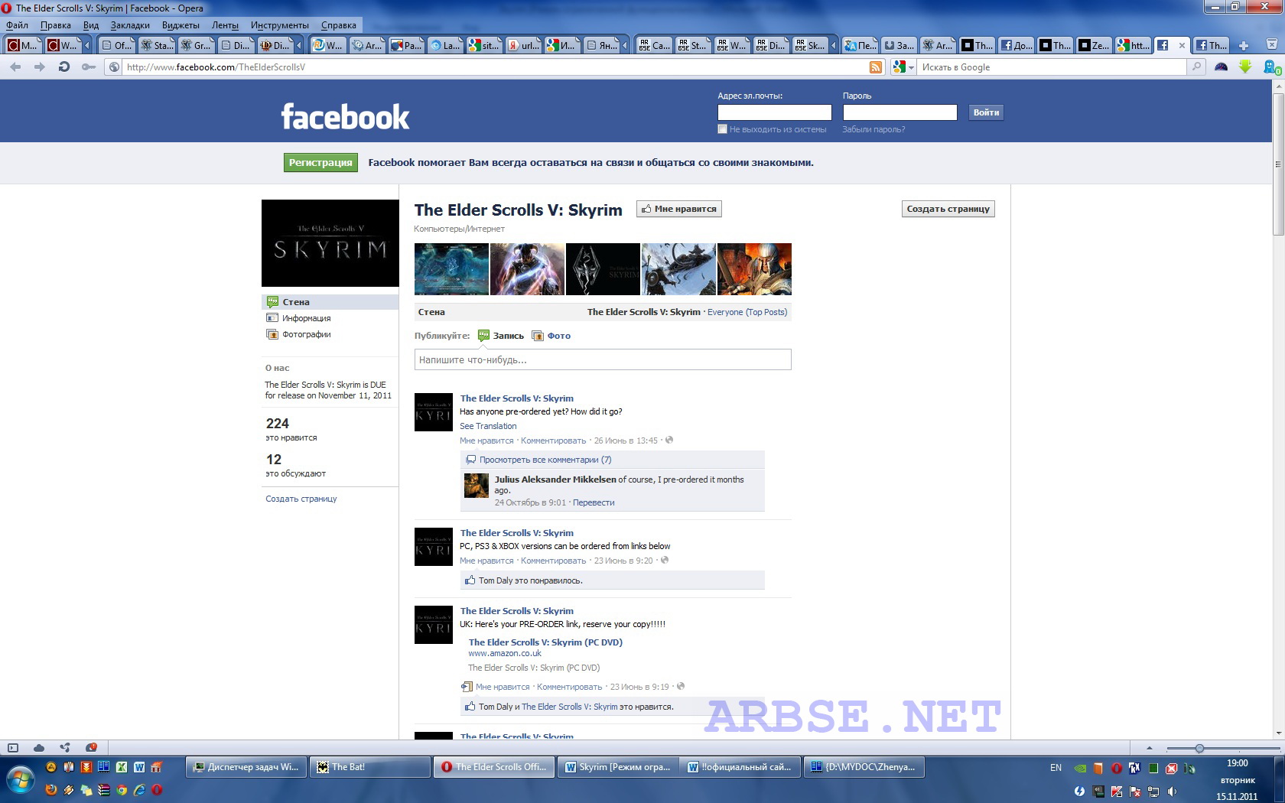The height and width of the screenshot is (803, 1285).
Task: Open the 'Everyone (Top Posts)' filter link
Action: pyautogui.click(x=747, y=312)
